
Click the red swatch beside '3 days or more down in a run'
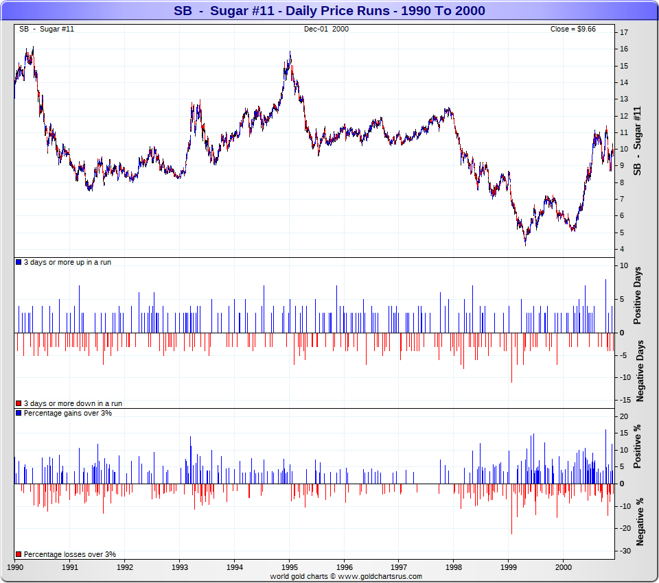19,403
